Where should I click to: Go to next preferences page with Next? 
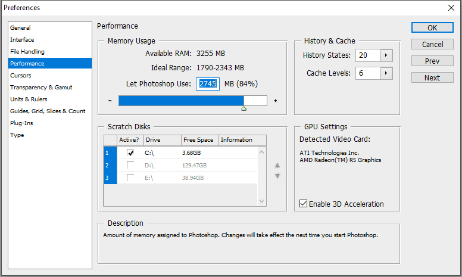[x=432, y=78]
